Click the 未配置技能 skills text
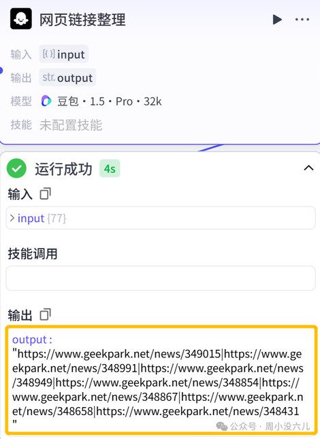The height and width of the screenshot is (439, 320). pyautogui.click(x=71, y=125)
